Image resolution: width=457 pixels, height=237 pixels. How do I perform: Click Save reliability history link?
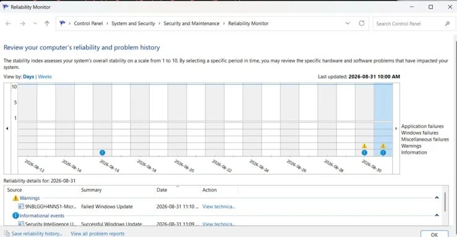click(36, 234)
